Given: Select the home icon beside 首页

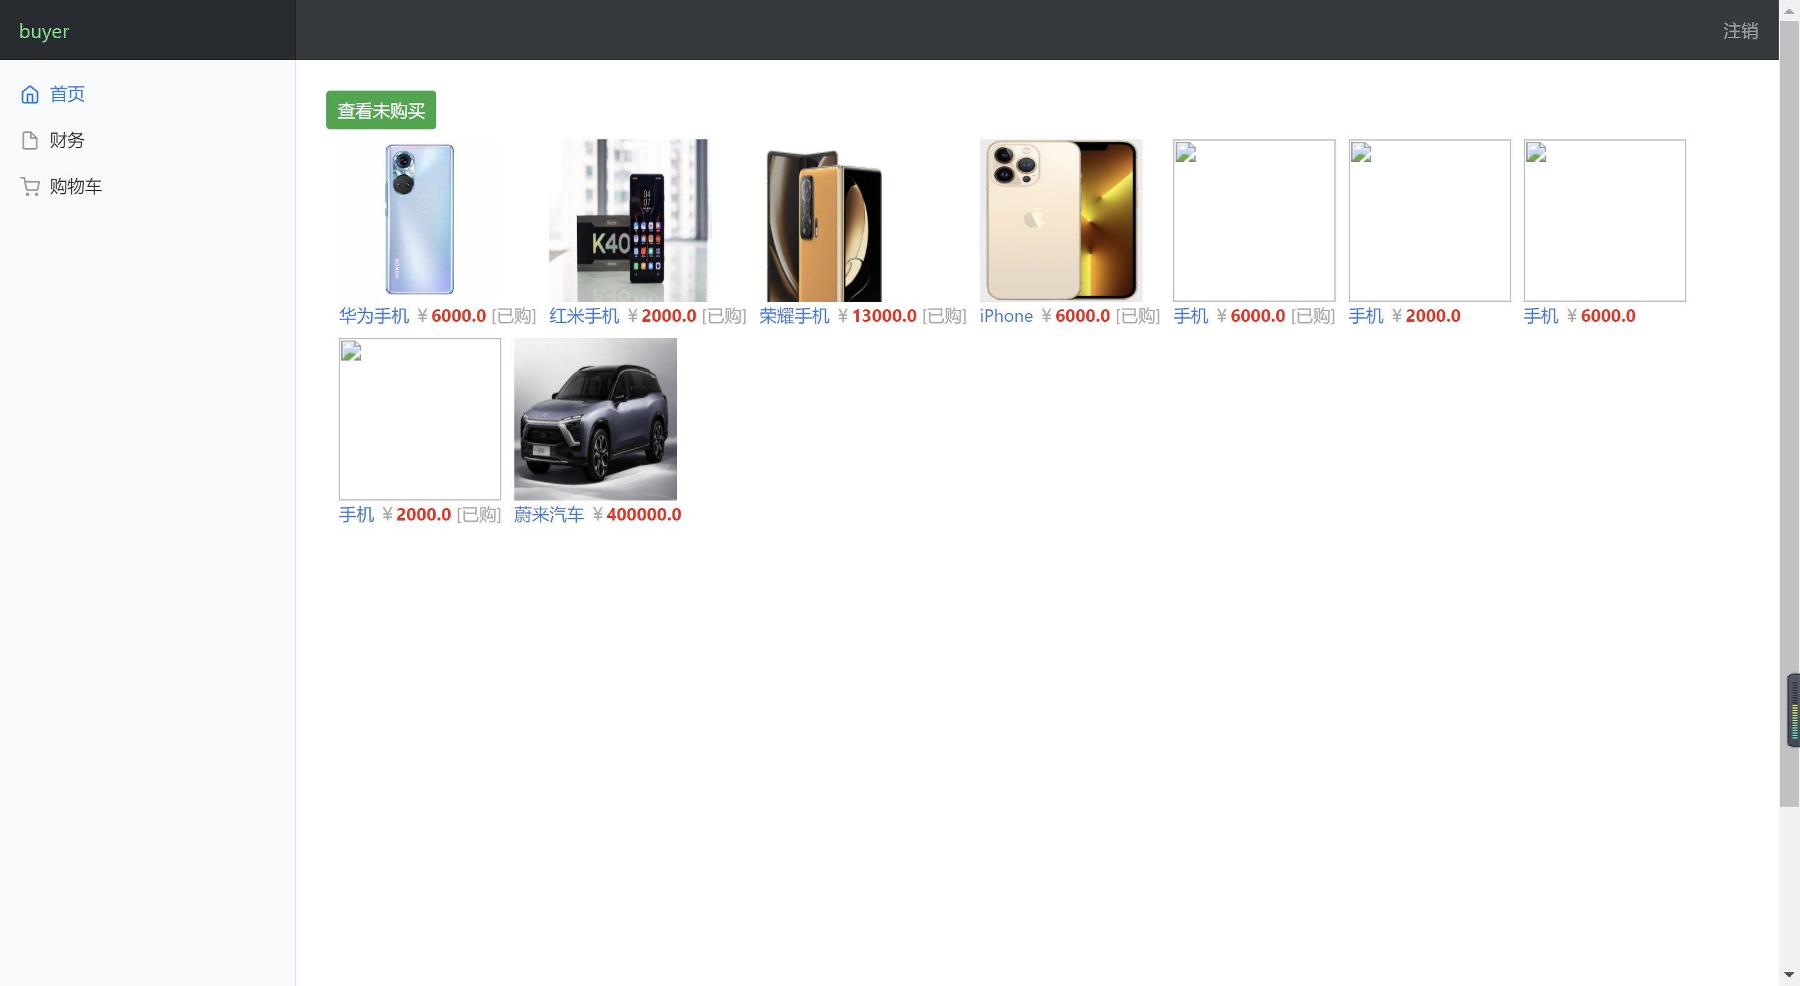Looking at the screenshot, I should pos(29,94).
